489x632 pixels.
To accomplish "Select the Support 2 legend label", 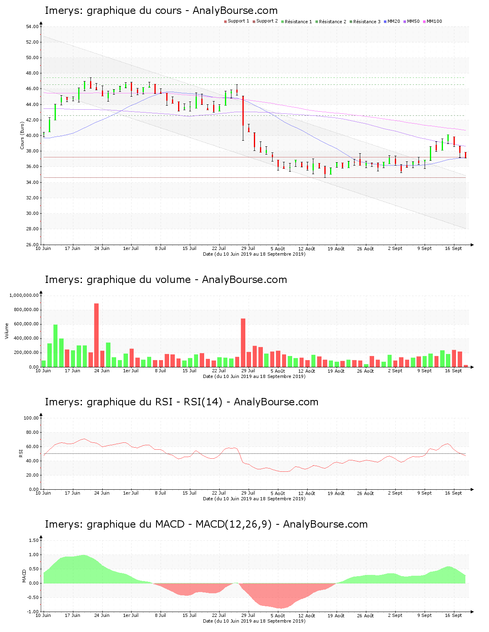I will pyautogui.click(x=267, y=21).
